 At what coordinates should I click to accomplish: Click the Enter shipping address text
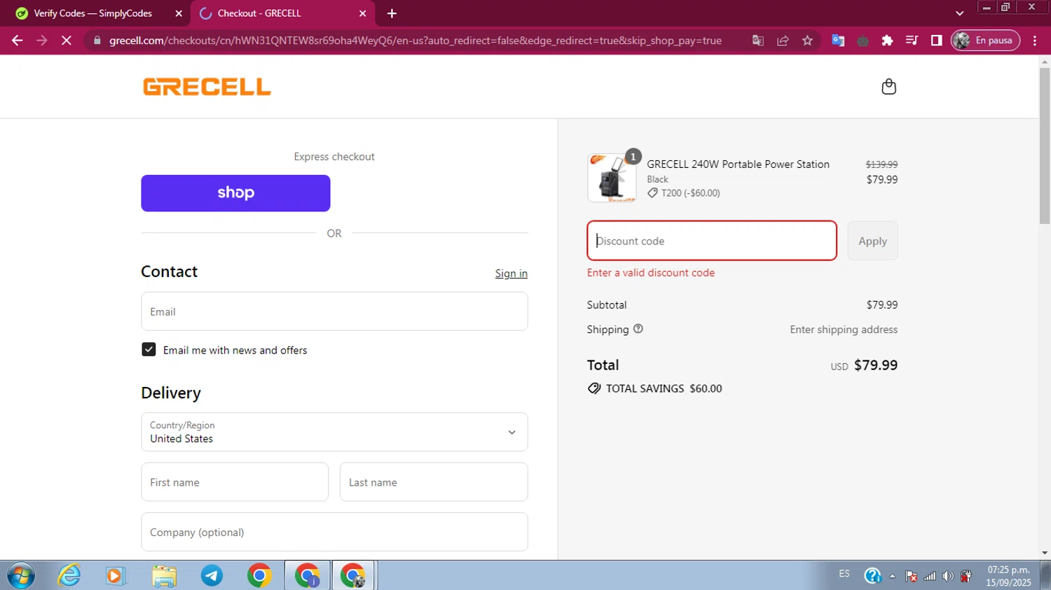tap(844, 329)
